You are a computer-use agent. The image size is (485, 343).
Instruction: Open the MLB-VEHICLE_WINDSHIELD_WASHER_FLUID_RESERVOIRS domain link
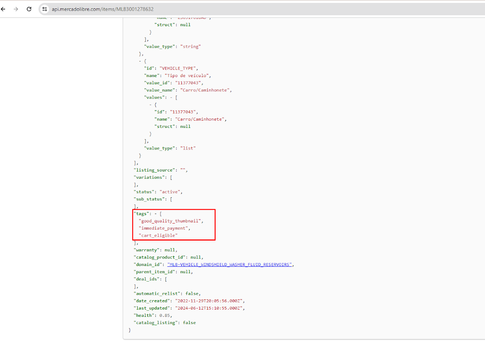click(230, 264)
